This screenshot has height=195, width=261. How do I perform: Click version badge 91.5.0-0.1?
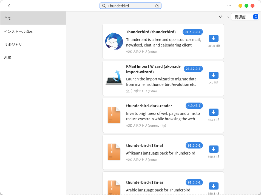[x=192, y=32]
